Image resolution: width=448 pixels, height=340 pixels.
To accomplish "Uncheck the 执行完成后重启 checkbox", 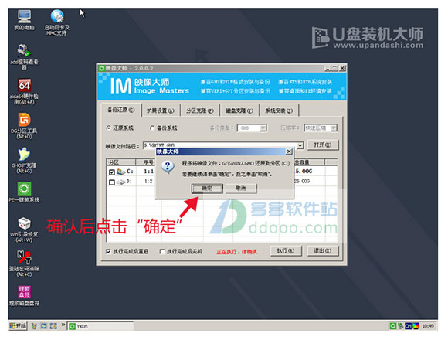I will click(108, 251).
